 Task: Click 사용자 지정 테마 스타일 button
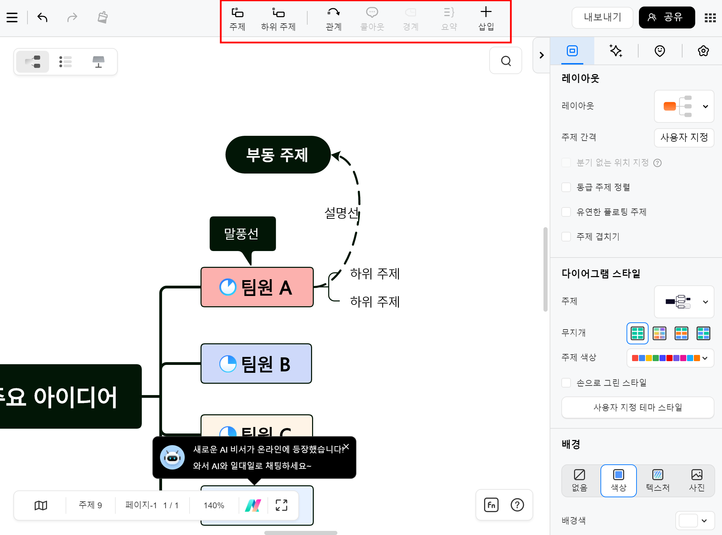coord(638,407)
